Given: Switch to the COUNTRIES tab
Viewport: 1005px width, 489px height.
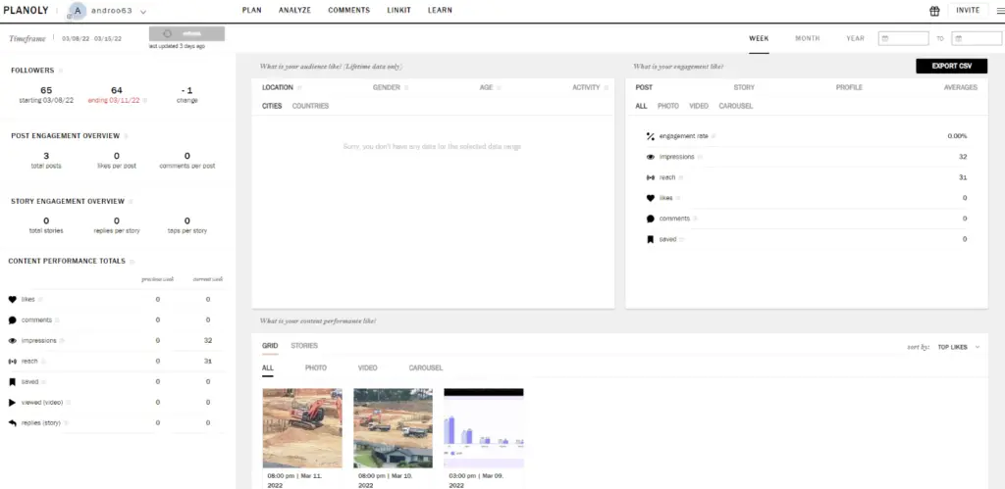Looking at the screenshot, I should 310,106.
